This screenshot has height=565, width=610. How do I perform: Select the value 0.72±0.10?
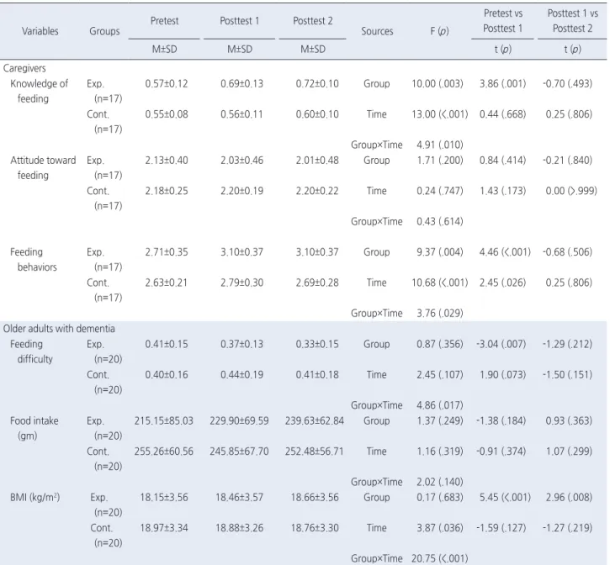pos(317,83)
